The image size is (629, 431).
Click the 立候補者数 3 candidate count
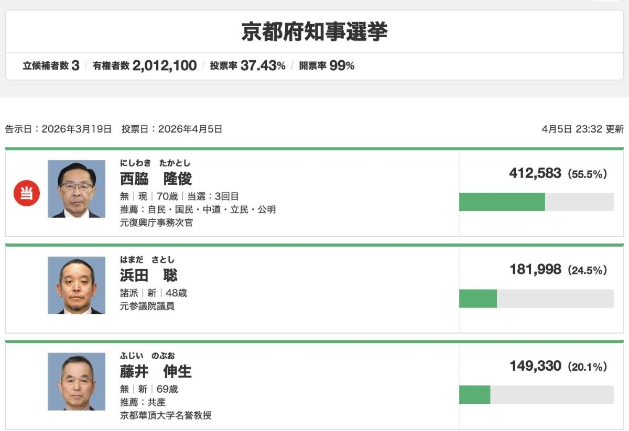(x=51, y=66)
